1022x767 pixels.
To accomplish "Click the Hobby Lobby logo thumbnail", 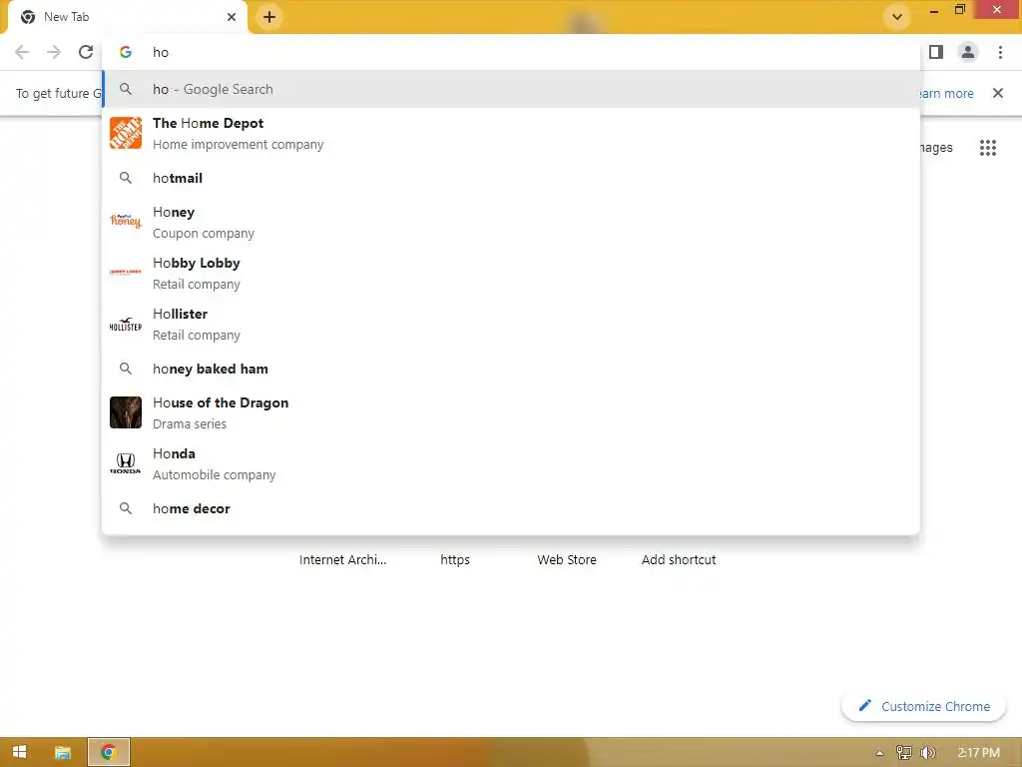I will pyautogui.click(x=126, y=272).
